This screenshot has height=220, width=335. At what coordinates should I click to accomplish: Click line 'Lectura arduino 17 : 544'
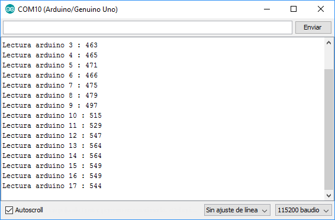[52, 186]
